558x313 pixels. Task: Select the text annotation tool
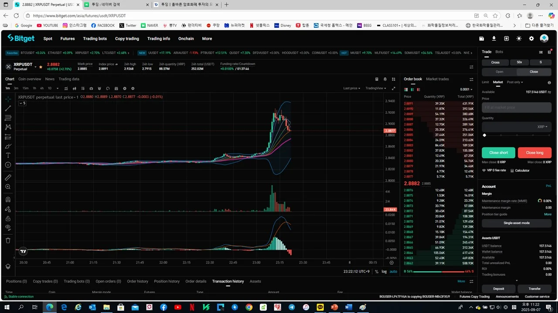pyautogui.click(x=8, y=155)
